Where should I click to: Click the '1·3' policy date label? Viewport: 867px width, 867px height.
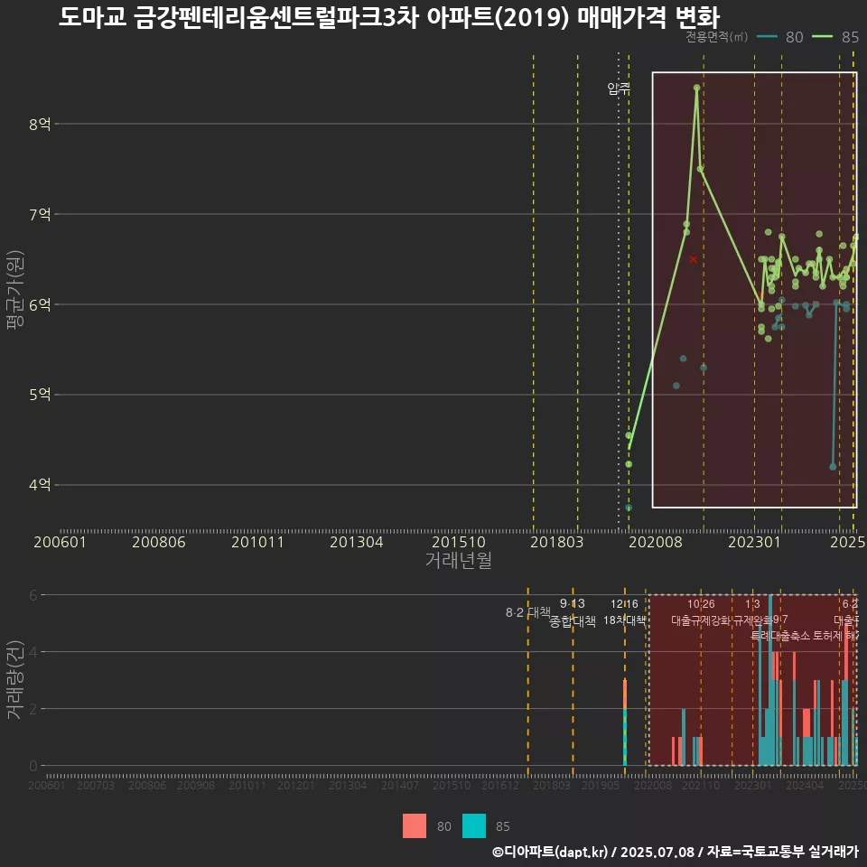point(752,604)
